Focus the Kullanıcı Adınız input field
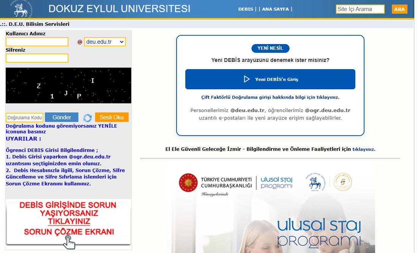Viewport: 417px width, 253px height. (37, 42)
